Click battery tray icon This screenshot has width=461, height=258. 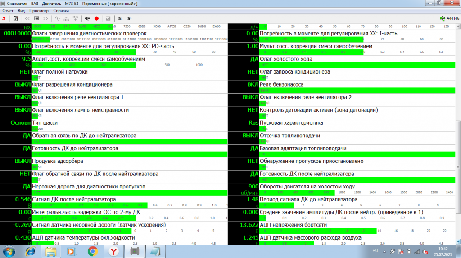tap(409, 252)
